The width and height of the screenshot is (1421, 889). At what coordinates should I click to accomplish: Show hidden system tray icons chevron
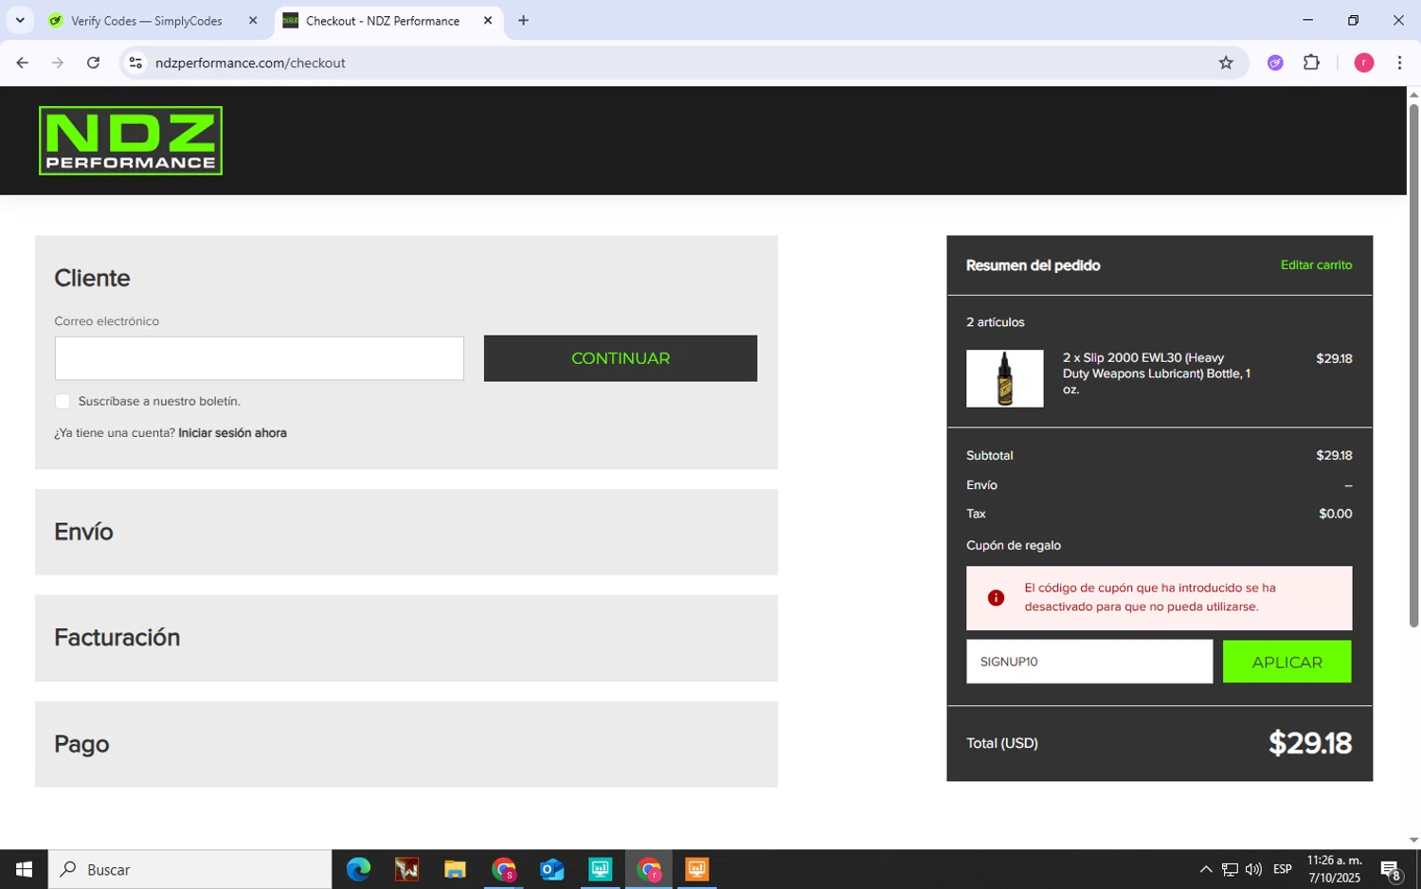pyautogui.click(x=1205, y=869)
